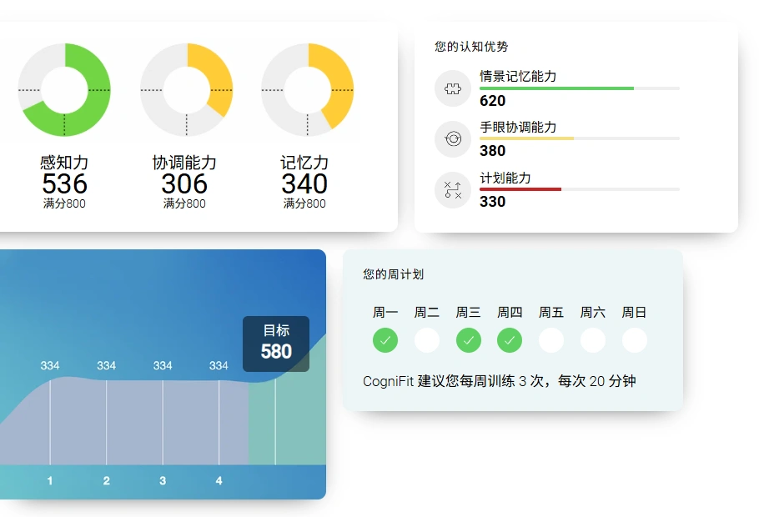This screenshot has height=517, width=759.
Task: Click the 记忆力 score 340
Action: pos(304,184)
